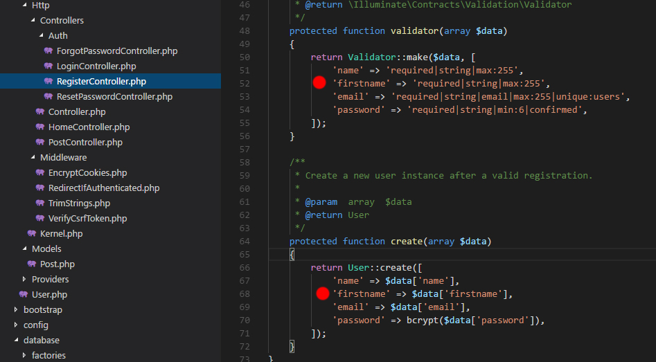Open User.php file

tap(49, 295)
